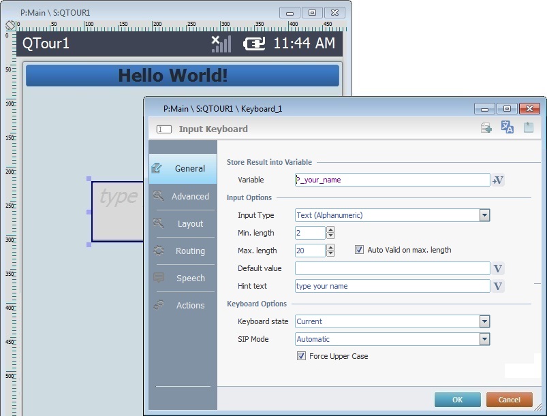Close the Keyboard_1 dialog window
547x416 pixels.
(529, 109)
